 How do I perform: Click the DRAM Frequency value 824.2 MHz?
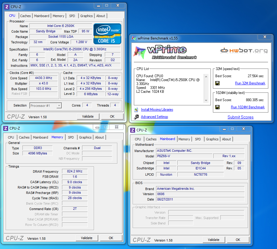tap(75, 171)
